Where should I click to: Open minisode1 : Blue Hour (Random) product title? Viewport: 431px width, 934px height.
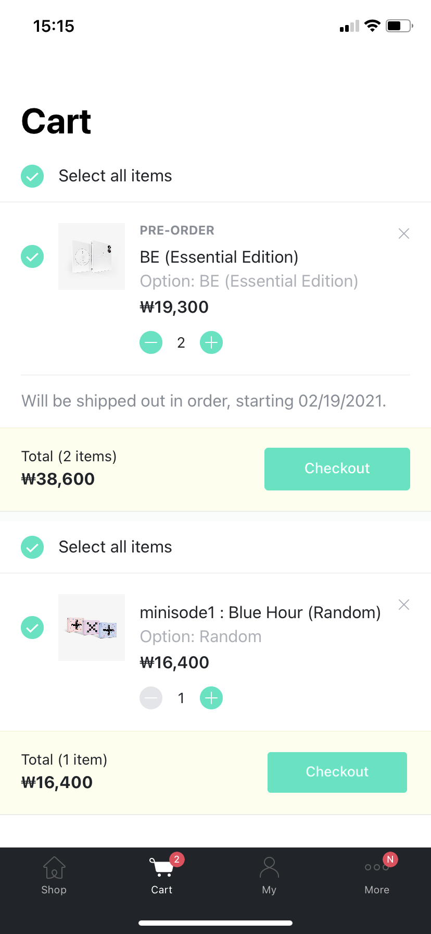(260, 612)
